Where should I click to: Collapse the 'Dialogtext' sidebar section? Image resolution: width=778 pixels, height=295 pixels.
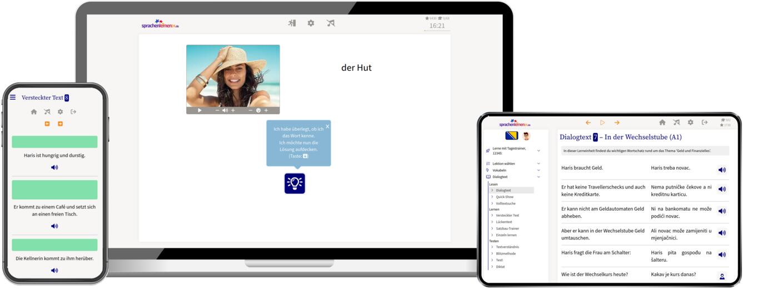point(538,177)
